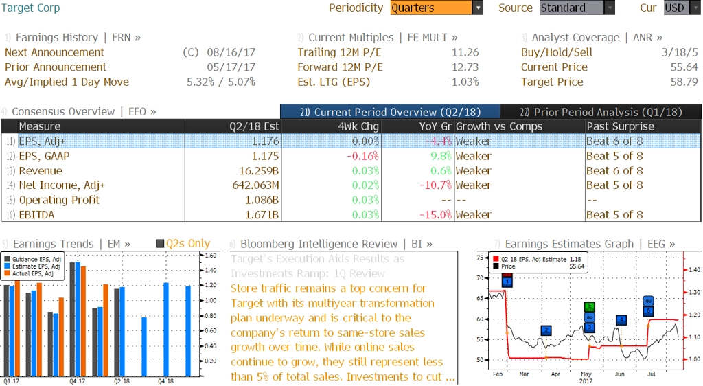
Task: Click the Buy/Hold/Sell value 3/18/5
Action: click(680, 52)
